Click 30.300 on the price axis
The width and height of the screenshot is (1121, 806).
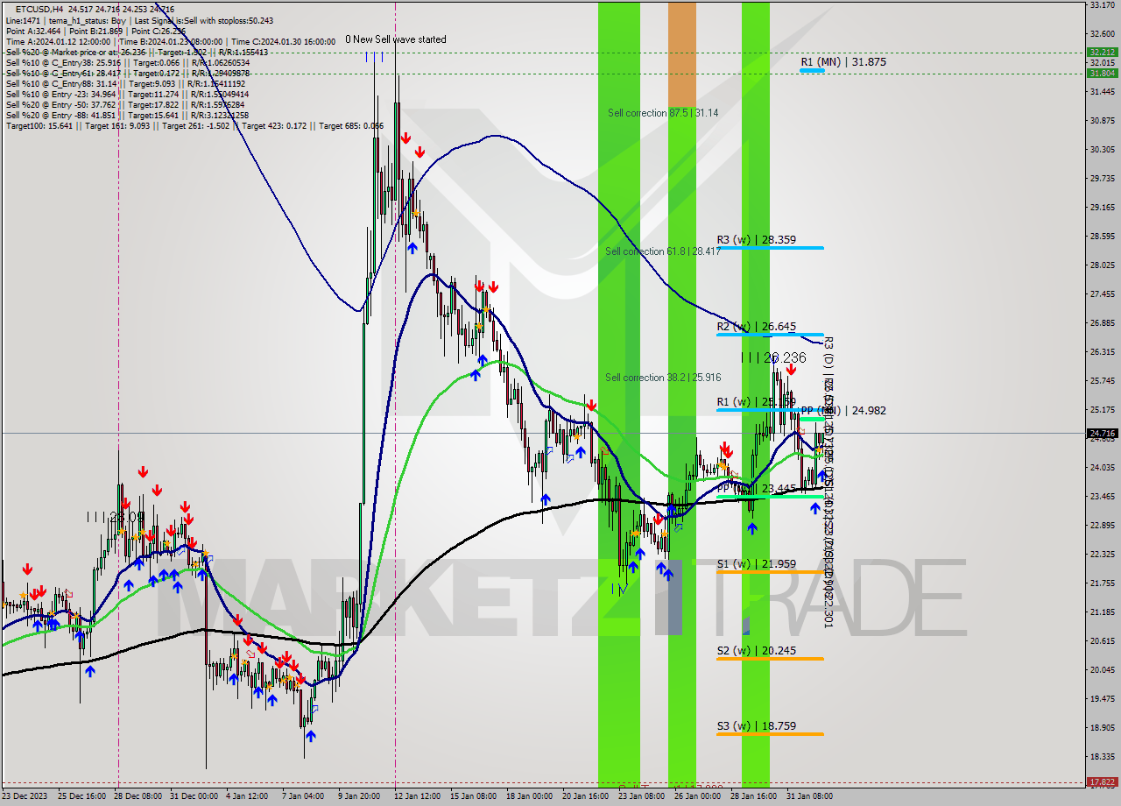coord(1102,150)
